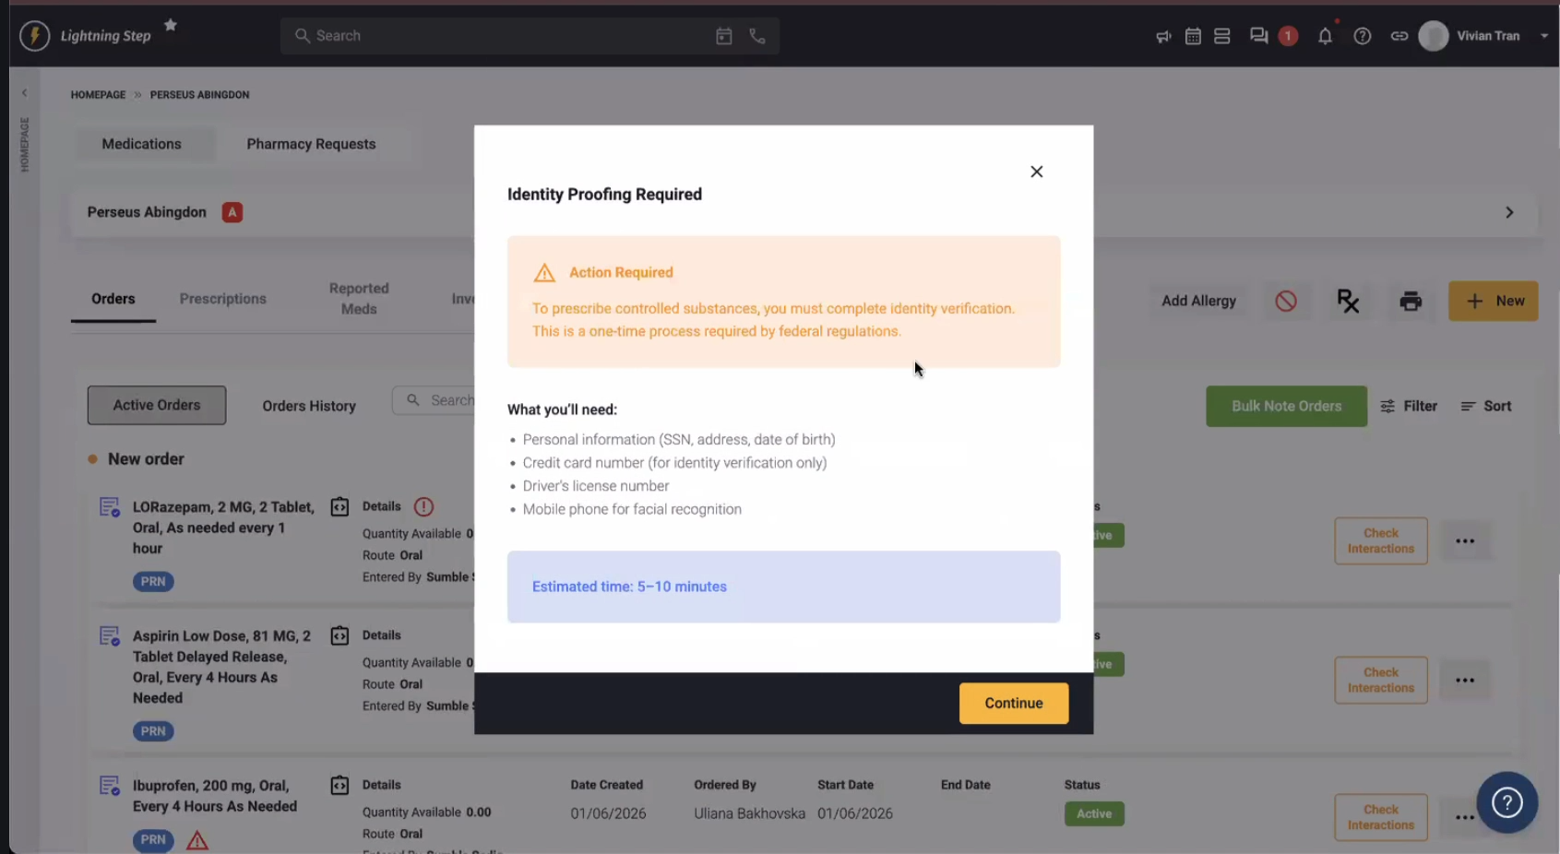
Task: Click the Rx prescription icon
Action: [1348, 302]
